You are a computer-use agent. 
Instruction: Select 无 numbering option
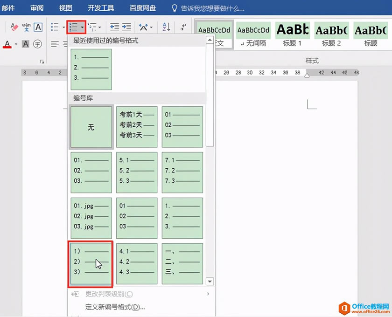click(x=91, y=127)
